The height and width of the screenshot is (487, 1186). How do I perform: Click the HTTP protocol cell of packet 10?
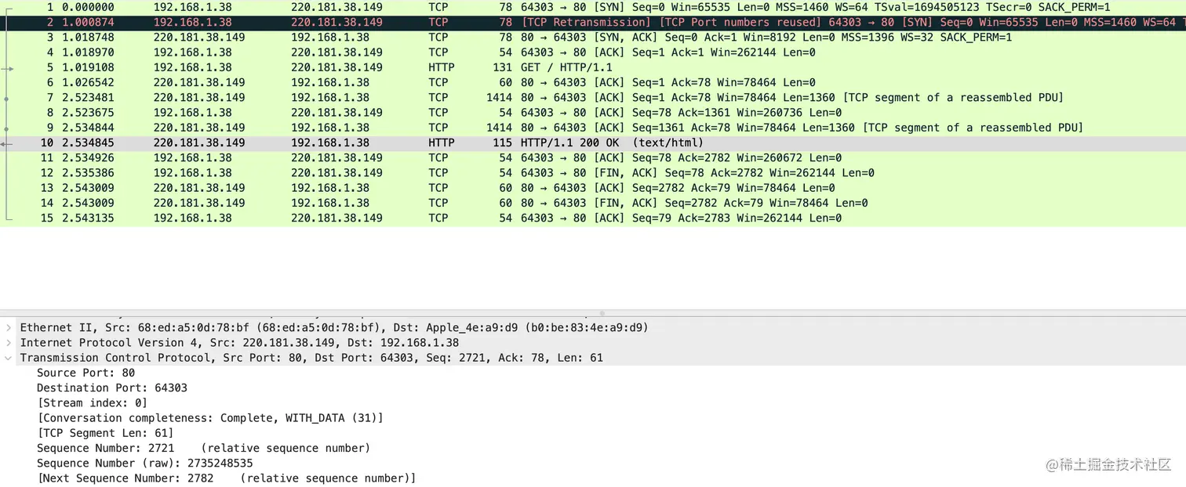coord(442,142)
